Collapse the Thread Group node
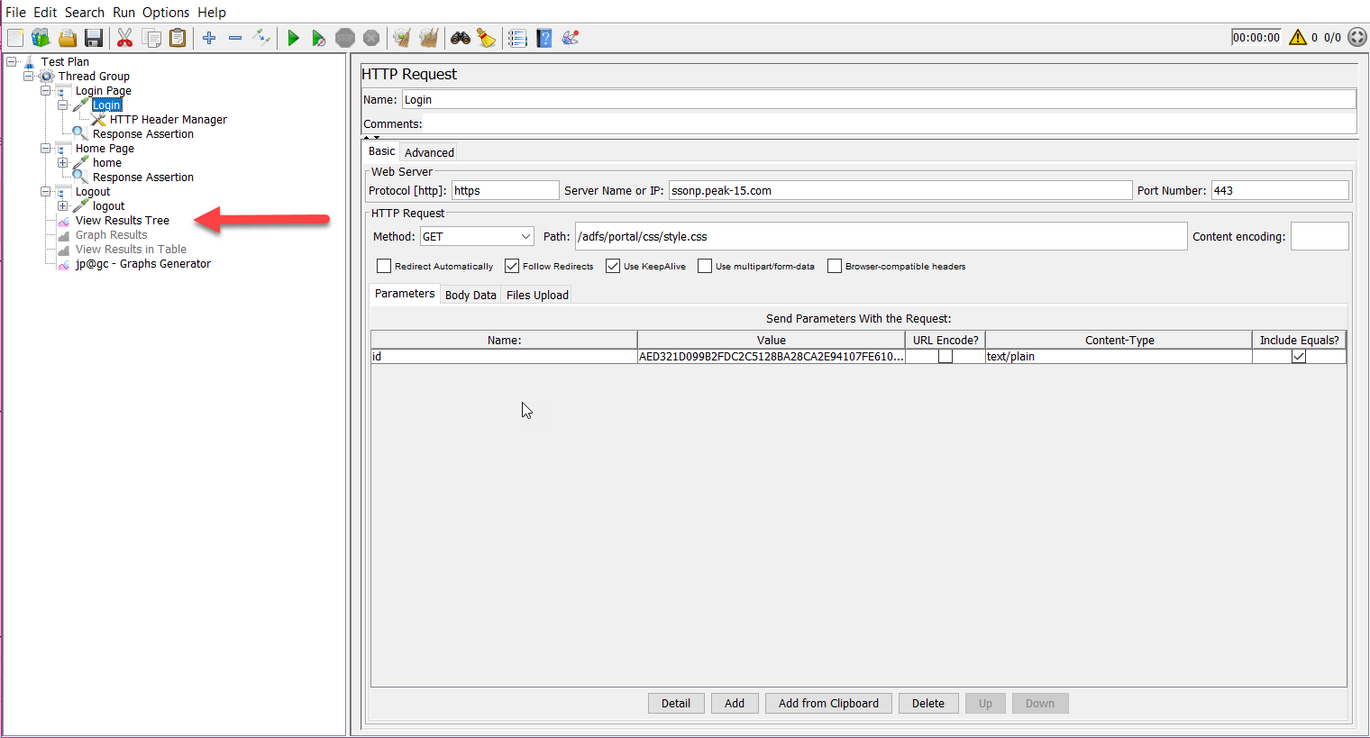Image resolution: width=1370 pixels, height=738 pixels. point(28,77)
